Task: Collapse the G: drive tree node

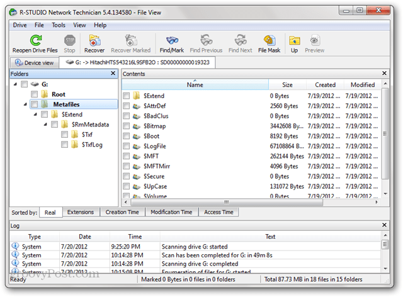Action: 15,84
